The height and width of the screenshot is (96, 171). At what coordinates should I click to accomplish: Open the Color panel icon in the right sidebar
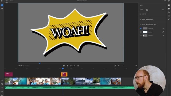169,12
